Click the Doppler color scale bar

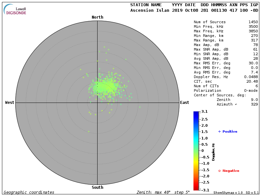coord(196,150)
